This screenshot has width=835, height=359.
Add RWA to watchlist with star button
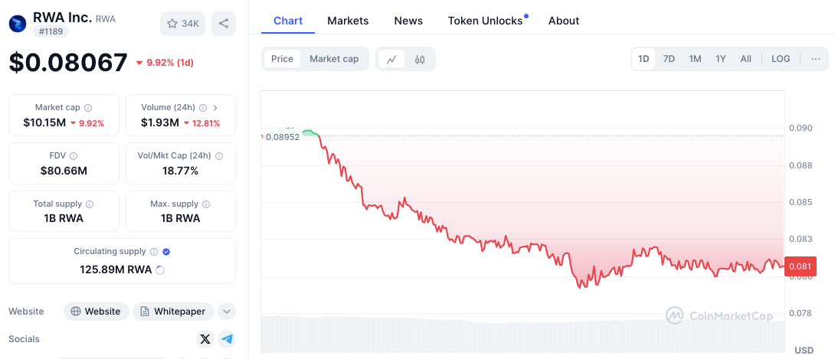pos(182,24)
